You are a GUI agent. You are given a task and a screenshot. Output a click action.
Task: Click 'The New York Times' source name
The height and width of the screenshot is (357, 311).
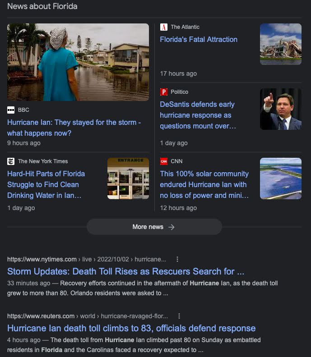coord(43,161)
